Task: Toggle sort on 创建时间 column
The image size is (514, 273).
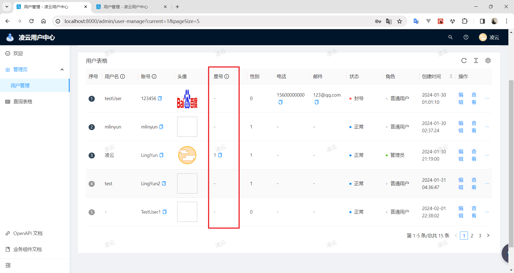Action: (x=451, y=77)
